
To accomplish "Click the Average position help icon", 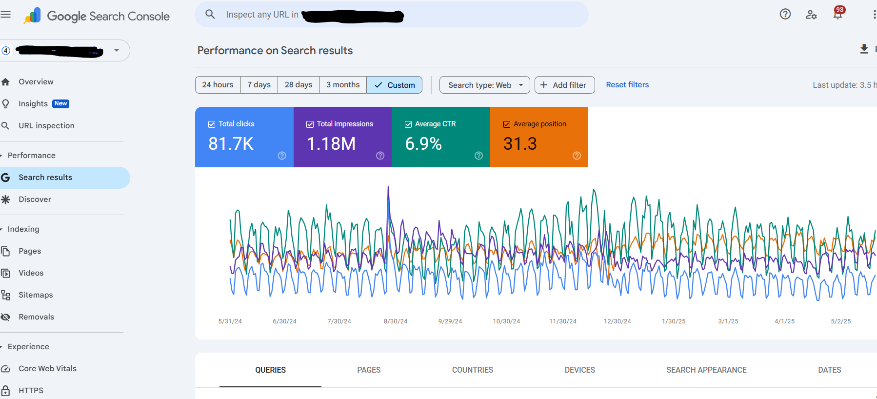I will coord(577,156).
